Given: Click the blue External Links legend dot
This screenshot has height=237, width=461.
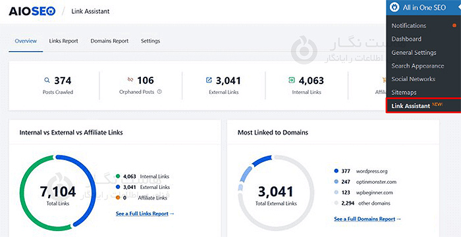Looking at the screenshot, I should click(x=118, y=187).
